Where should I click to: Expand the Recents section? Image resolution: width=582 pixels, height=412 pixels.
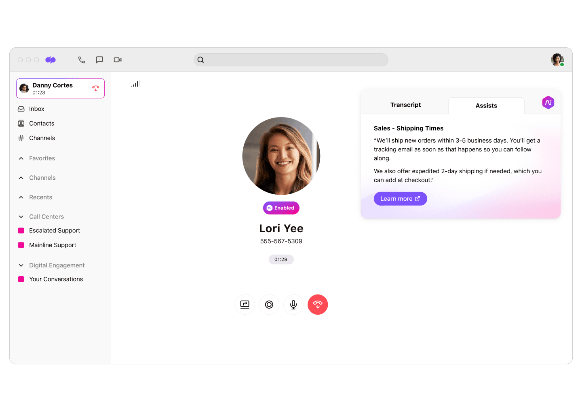(21, 198)
